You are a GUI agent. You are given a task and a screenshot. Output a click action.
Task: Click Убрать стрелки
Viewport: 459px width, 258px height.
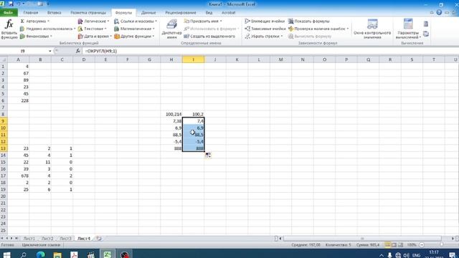pos(264,37)
